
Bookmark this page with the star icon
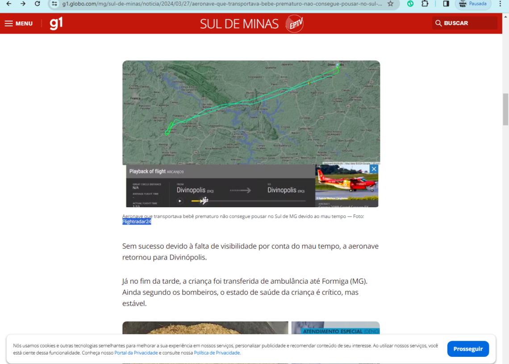(391, 4)
